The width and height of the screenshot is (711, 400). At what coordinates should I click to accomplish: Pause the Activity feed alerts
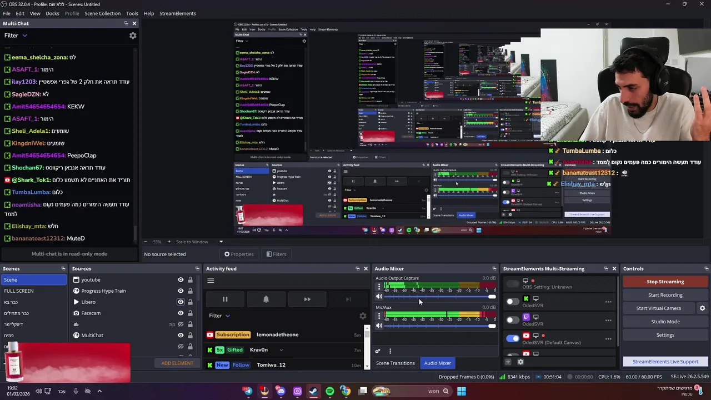click(x=225, y=299)
